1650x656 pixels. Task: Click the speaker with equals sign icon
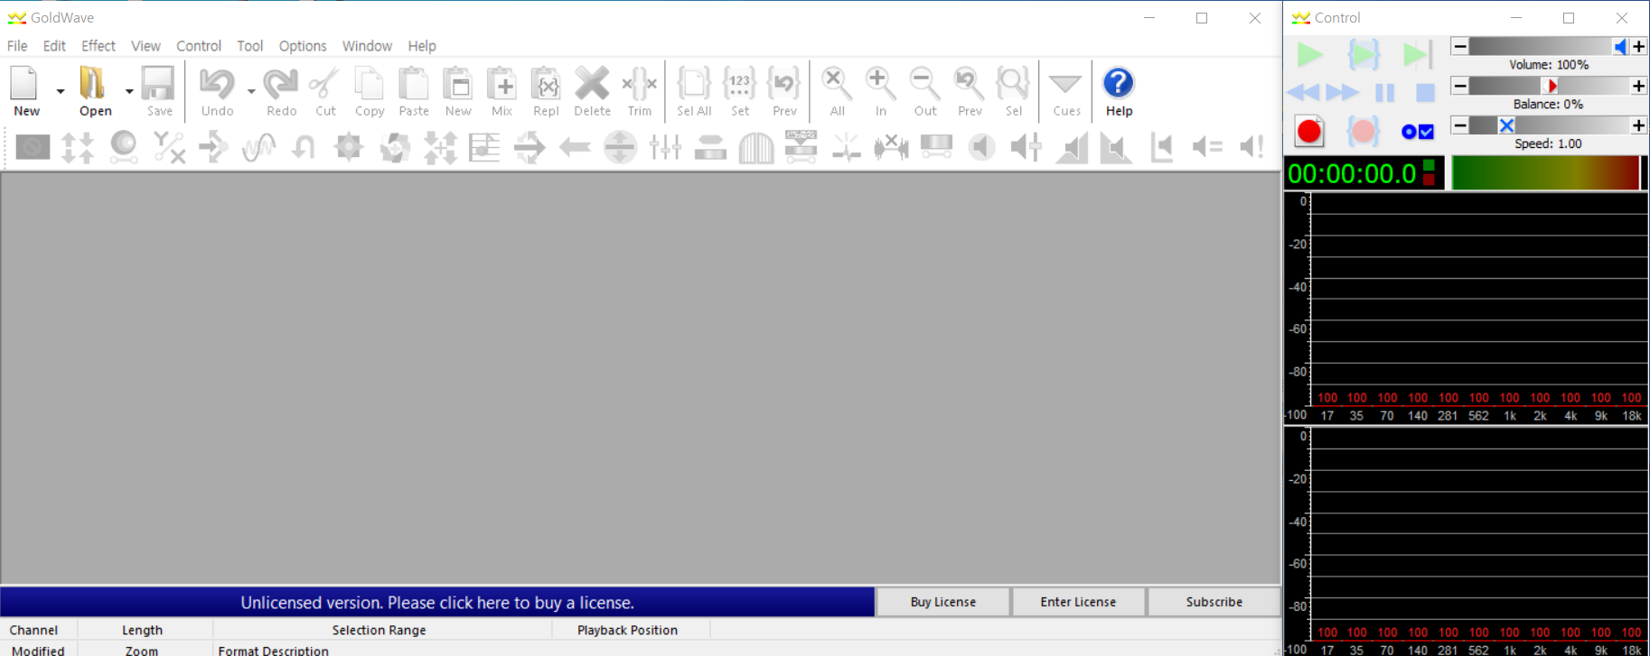click(x=1206, y=146)
